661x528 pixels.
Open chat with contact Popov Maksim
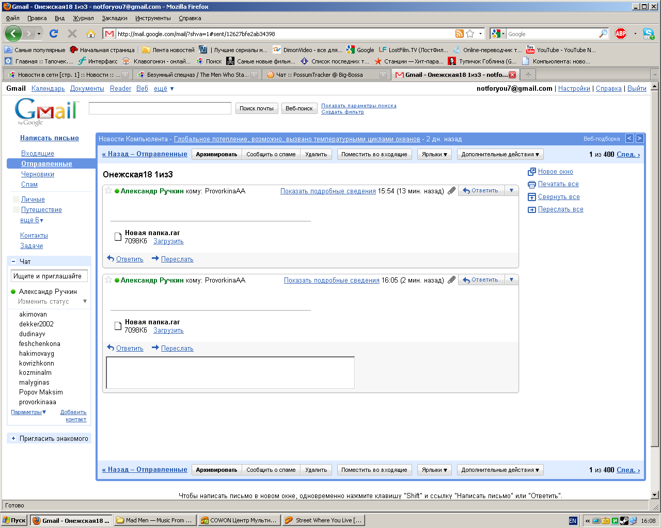(x=41, y=392)
